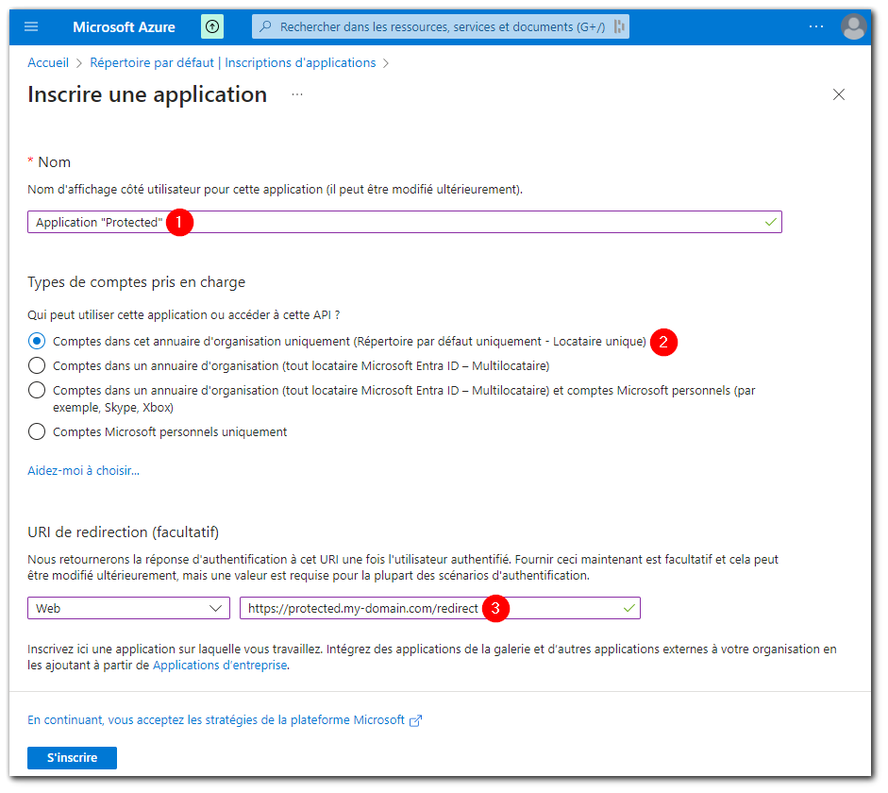888x793 pixels.
Task: Open Copilot icon in search bar
Action: pyautogui.click(x=619, y=26)
